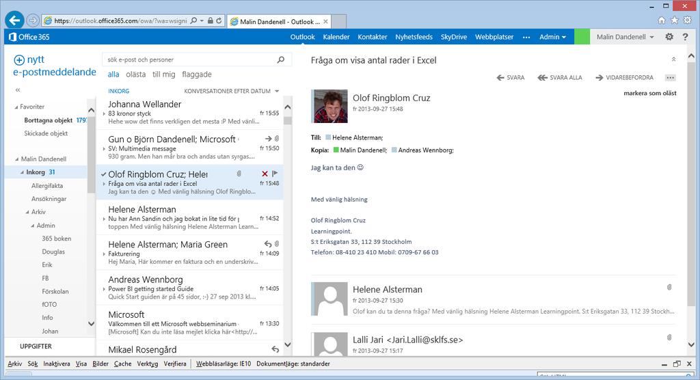Open address bar search dropdown arrow
Screen dimensions: 700x380
tap(202, 21)
